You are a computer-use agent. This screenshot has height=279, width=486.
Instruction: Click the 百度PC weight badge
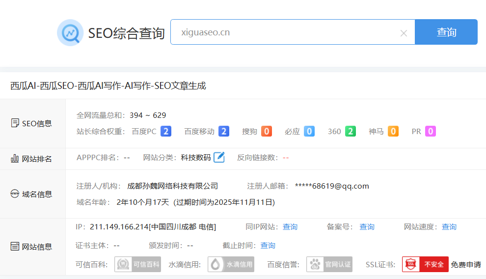166,131
